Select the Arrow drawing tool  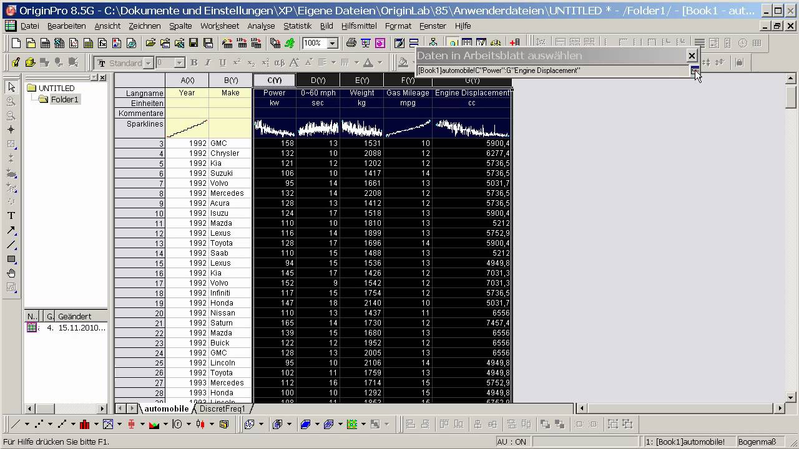click(11, 230)
